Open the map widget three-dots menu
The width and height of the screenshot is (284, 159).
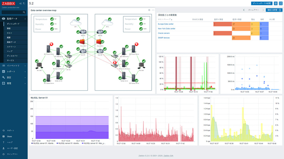pyautogui.click(x=153, y=10)
